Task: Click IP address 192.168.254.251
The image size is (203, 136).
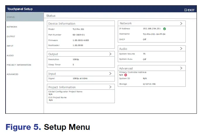Action: (152, 29)
